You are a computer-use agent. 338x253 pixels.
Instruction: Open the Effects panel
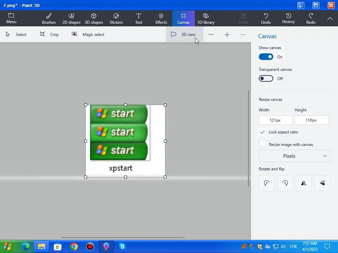[x=161, y=18]
